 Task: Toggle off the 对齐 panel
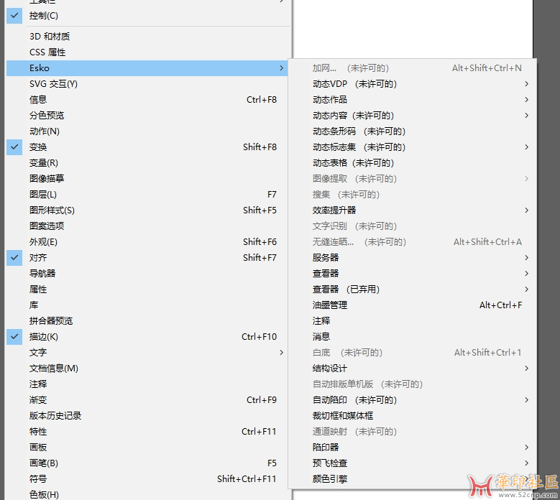click(147, 258)
